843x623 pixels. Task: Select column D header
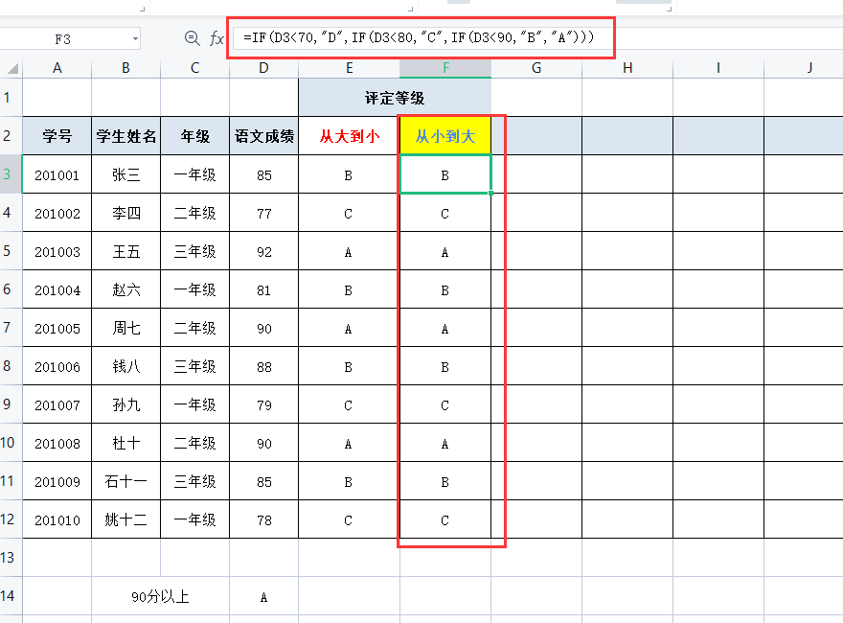pyautogui.click(x=263, y=68)
